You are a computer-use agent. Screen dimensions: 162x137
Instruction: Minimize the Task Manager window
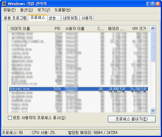click(148, 4)
